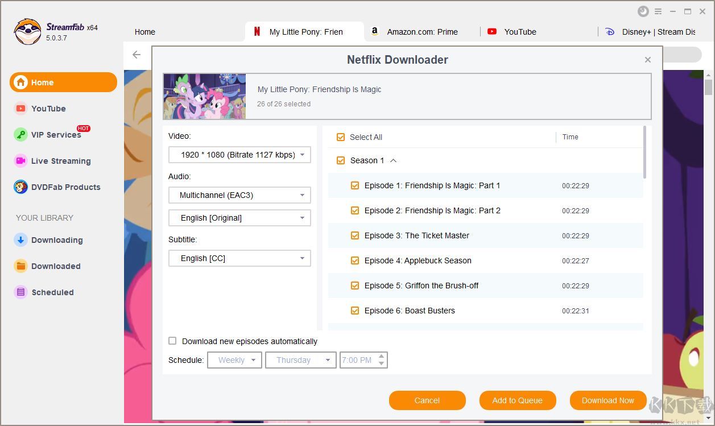
Task: Uncheck the Select All checkbox
Action: point(340,137)
